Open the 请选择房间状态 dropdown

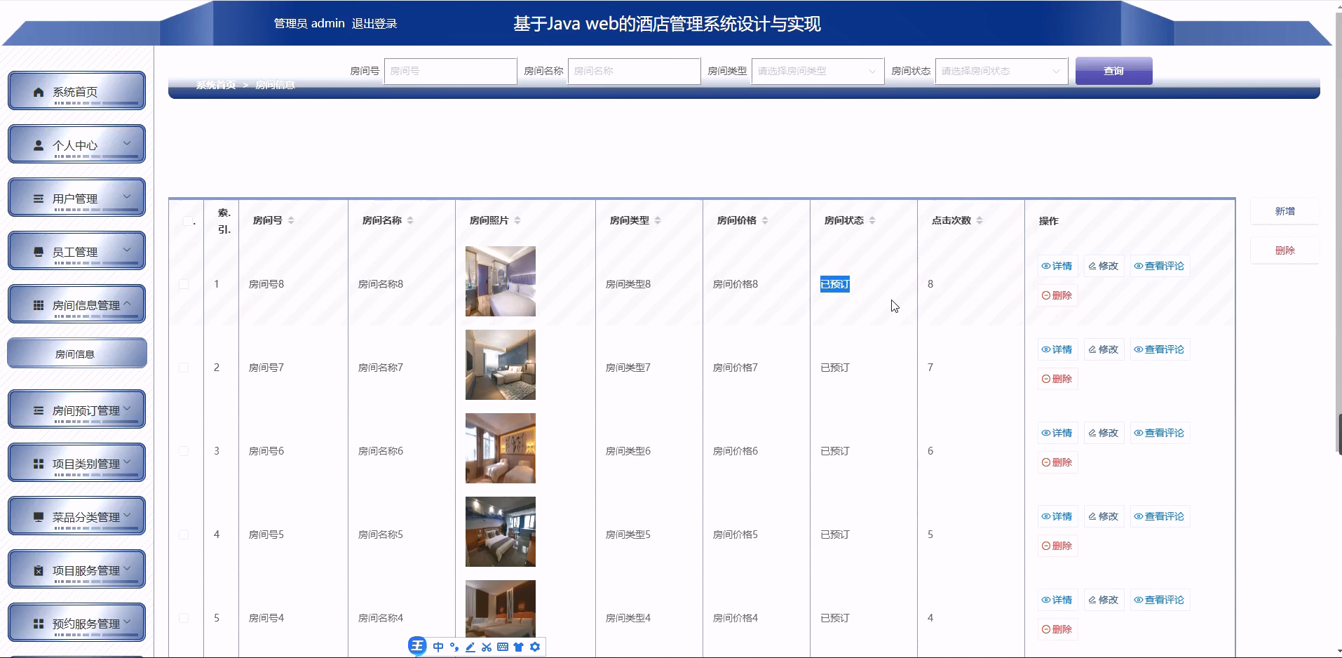(1001, 71)
